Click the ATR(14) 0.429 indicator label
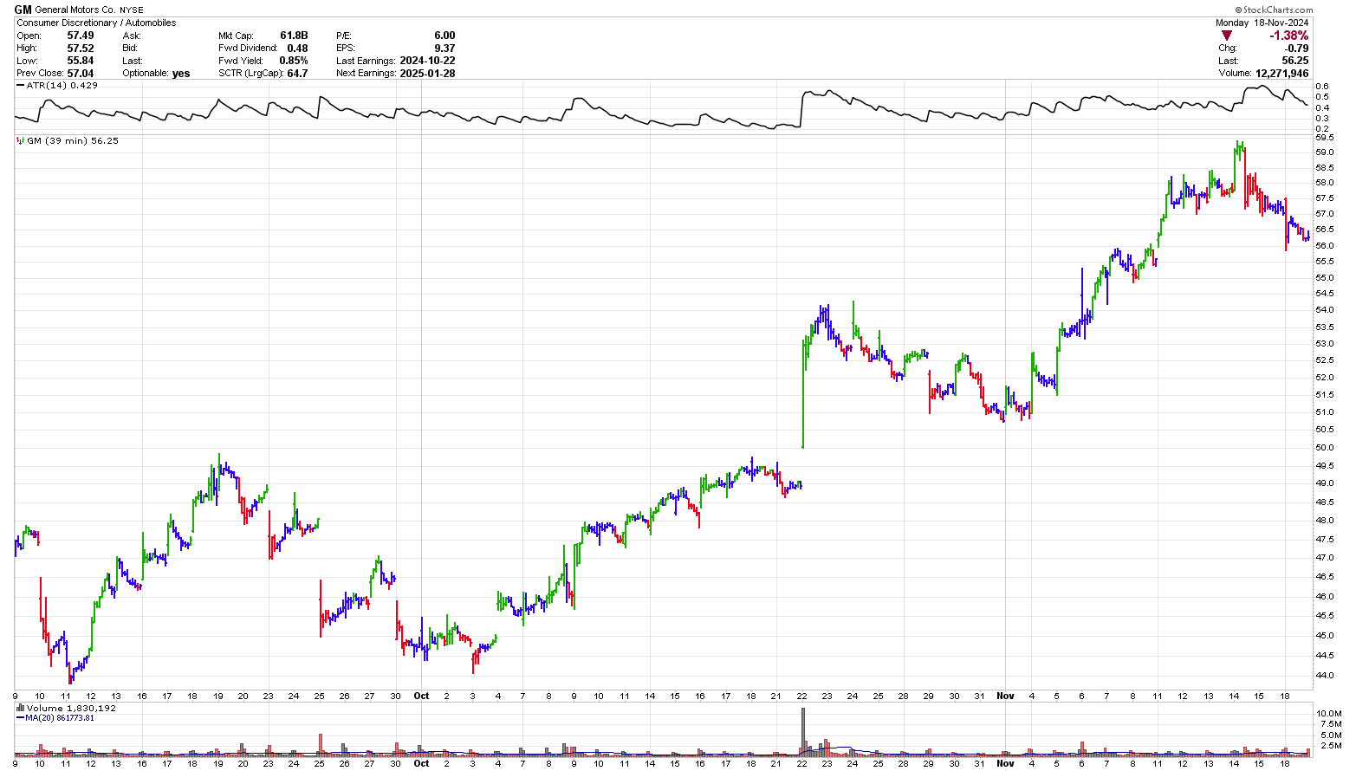The image size is (1356, 771). pyautogui.click(x=62, y=85)
